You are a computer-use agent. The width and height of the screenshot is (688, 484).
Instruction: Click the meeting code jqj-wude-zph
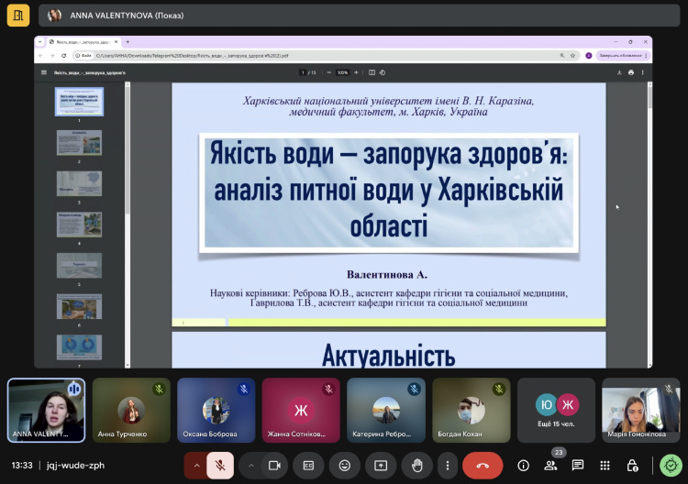75,466
